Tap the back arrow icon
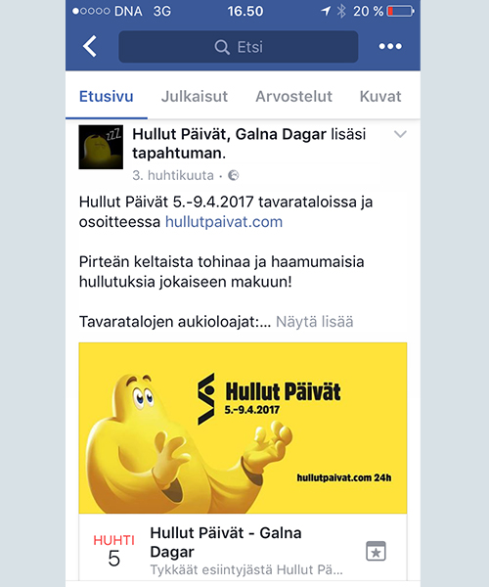 point(90,46)
